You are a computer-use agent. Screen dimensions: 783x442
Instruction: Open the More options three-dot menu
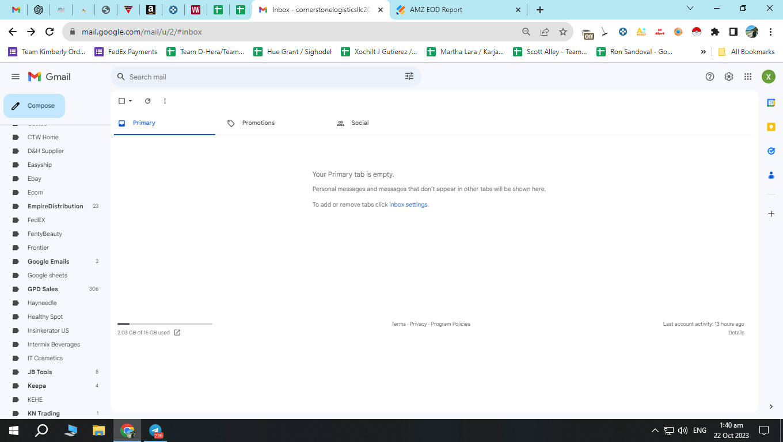(x=165, y=101)
